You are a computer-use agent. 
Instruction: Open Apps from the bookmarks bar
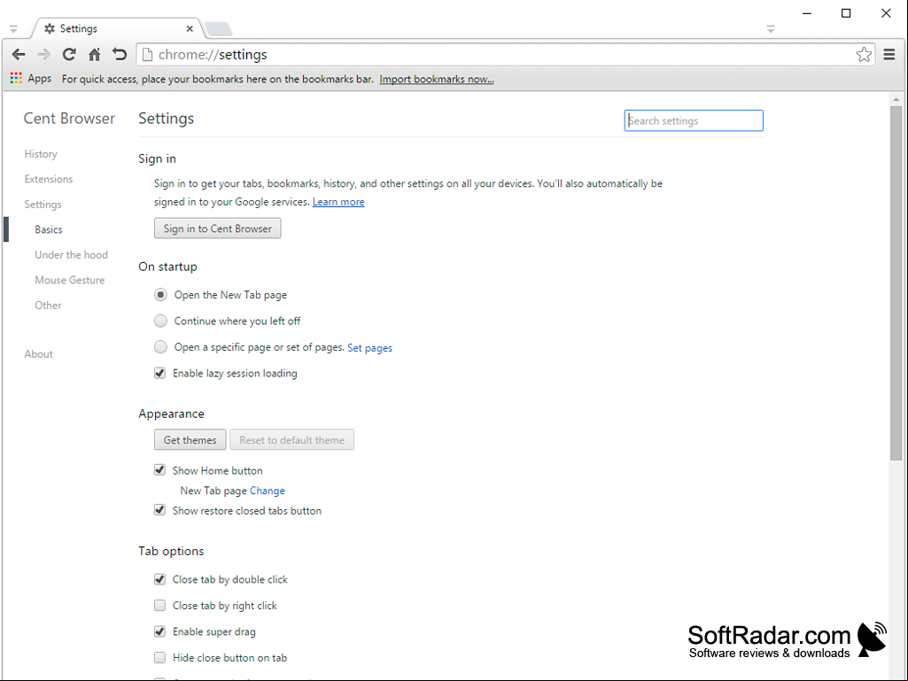coord(31,78)
